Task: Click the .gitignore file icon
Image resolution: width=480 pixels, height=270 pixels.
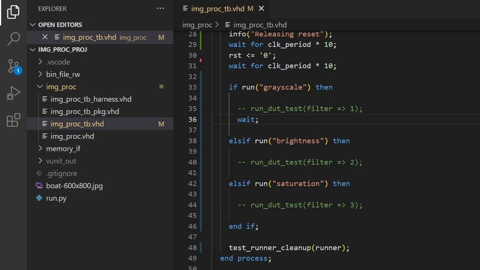Action: (39, 173)
